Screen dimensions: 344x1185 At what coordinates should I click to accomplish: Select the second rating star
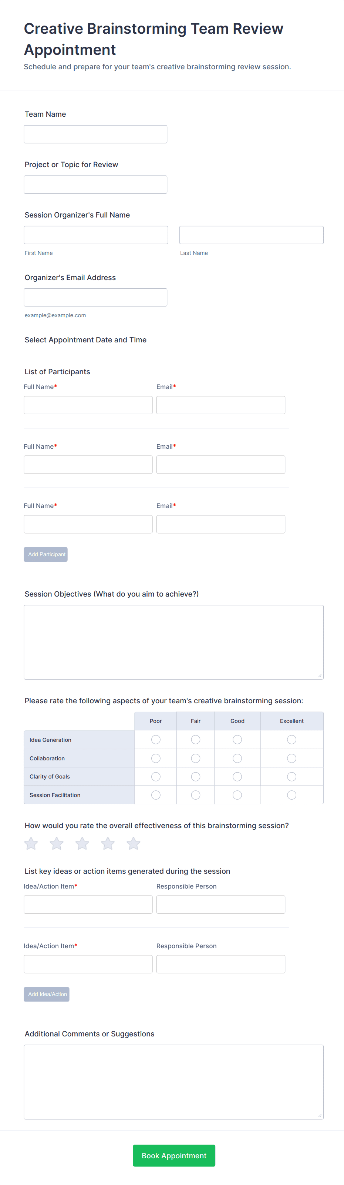tap(57, 843)
